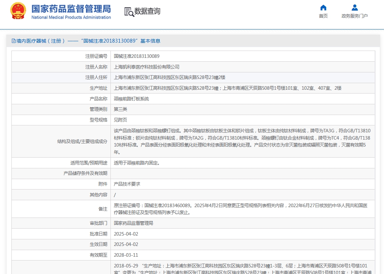
Task: Select the 批准日期 value 2025-04-02
Action: point(126,234)
